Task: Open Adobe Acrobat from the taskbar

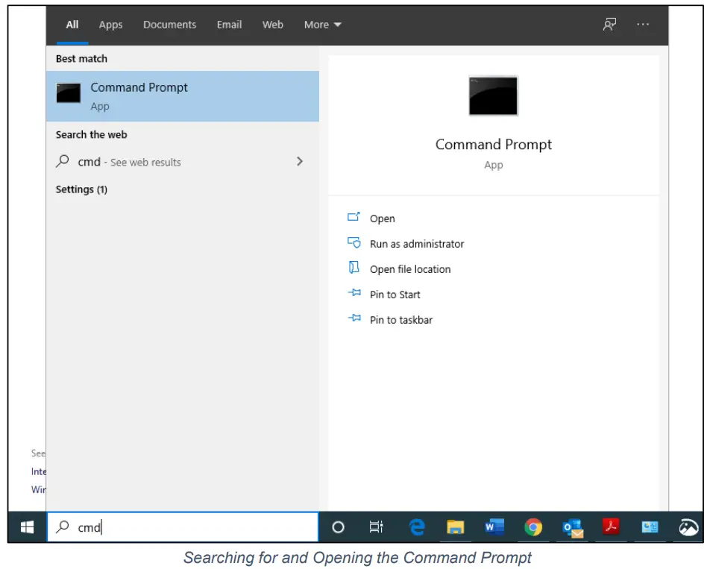Action: 611,526
